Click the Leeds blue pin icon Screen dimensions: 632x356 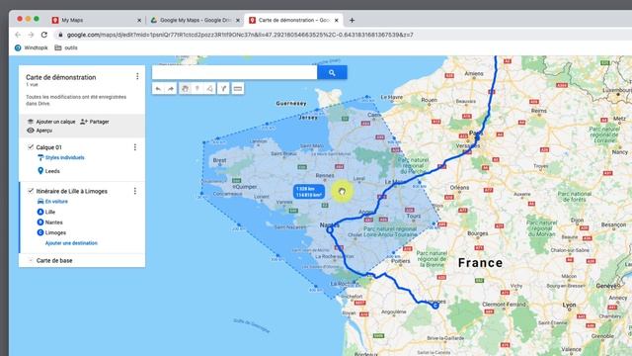40,171
